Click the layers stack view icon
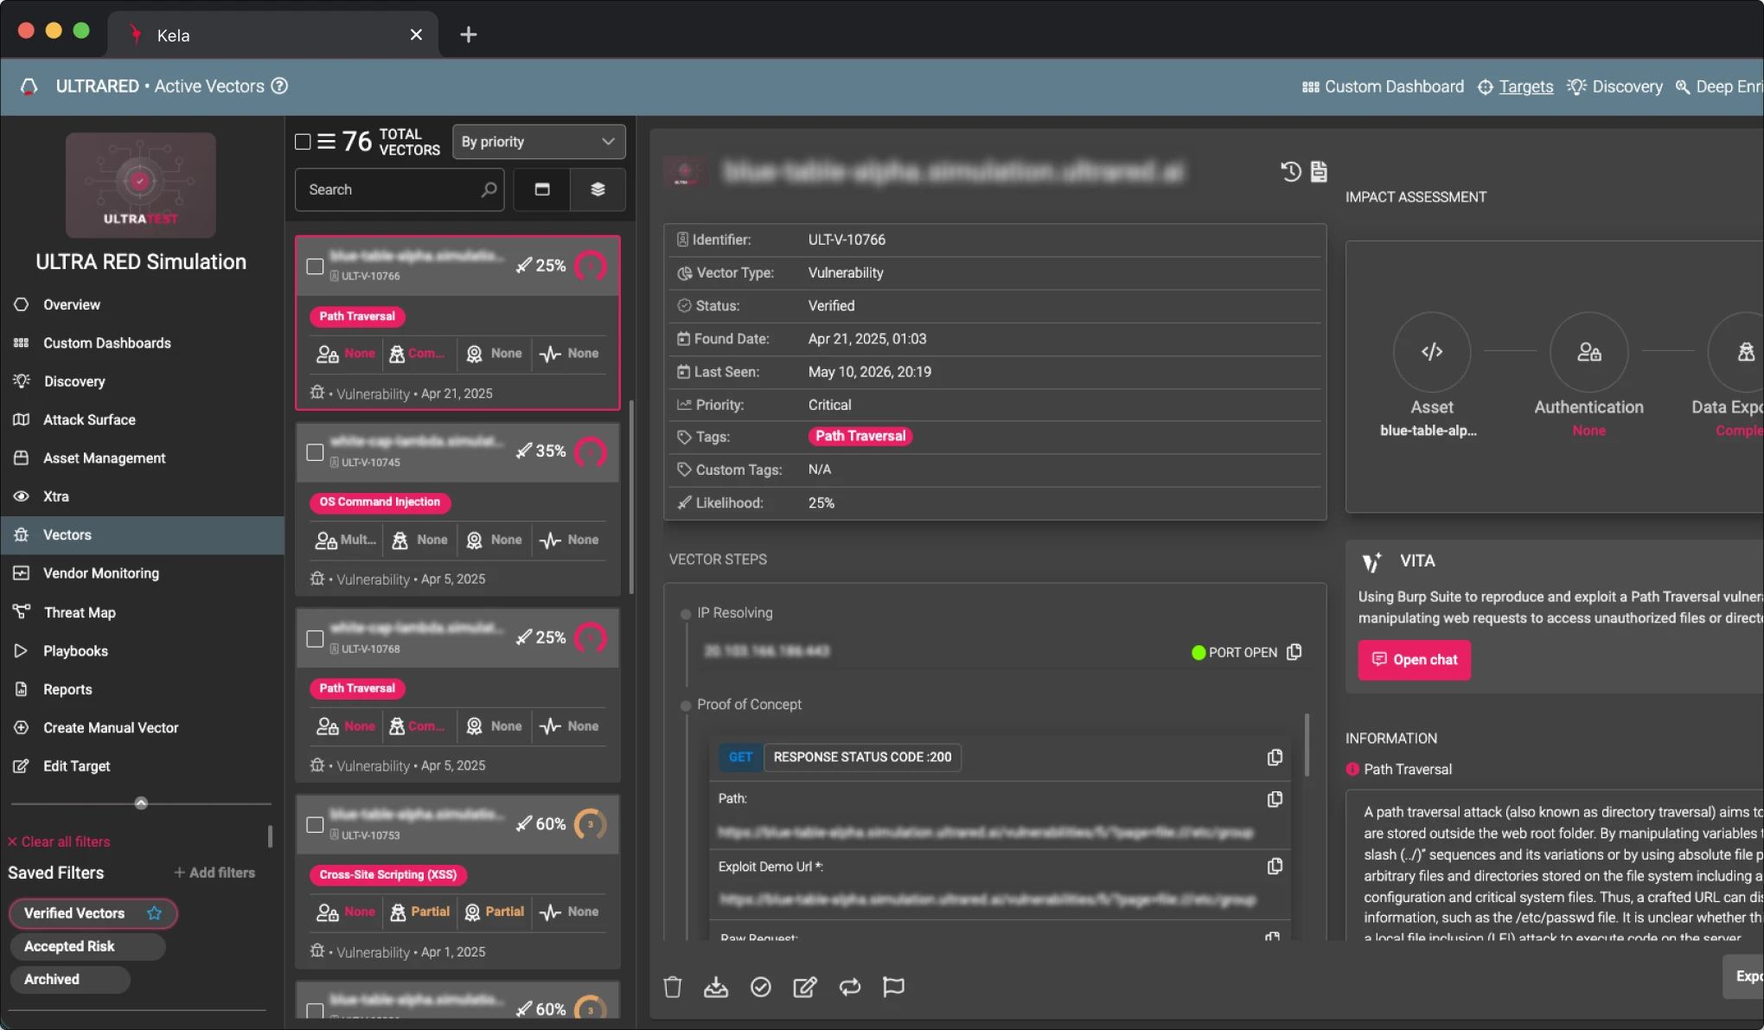This screenshot has height=1030, width=1764. click(x=598, y=189)
